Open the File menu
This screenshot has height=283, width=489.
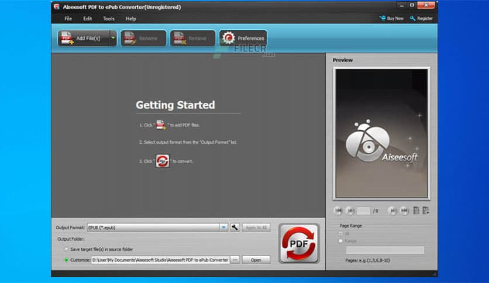68,19
